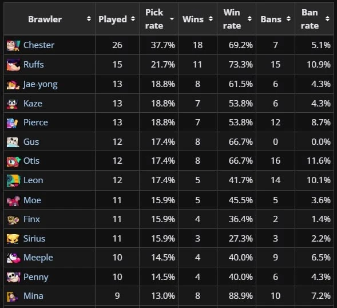This screenshot has height=308, width=337.
Task: Click the Gus ghost portrait icon
Action: tap(13, 142)
